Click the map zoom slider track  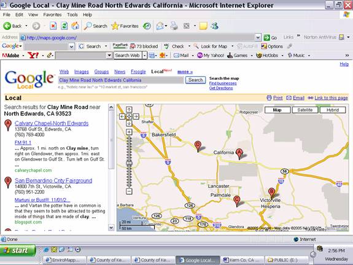click(129, 161)
